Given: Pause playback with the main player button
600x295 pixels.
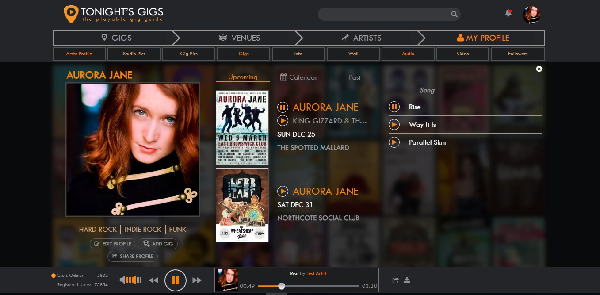Looking at the screenshot, I should pos(176,280).
